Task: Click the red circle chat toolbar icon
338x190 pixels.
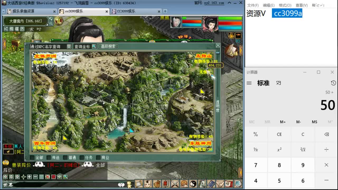Action: [x=54, y=177]
